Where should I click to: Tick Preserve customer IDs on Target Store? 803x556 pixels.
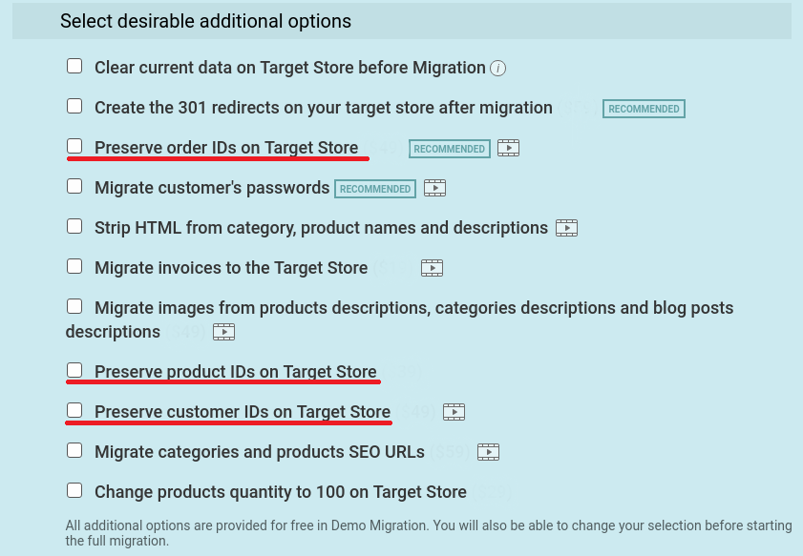(74, 410)
